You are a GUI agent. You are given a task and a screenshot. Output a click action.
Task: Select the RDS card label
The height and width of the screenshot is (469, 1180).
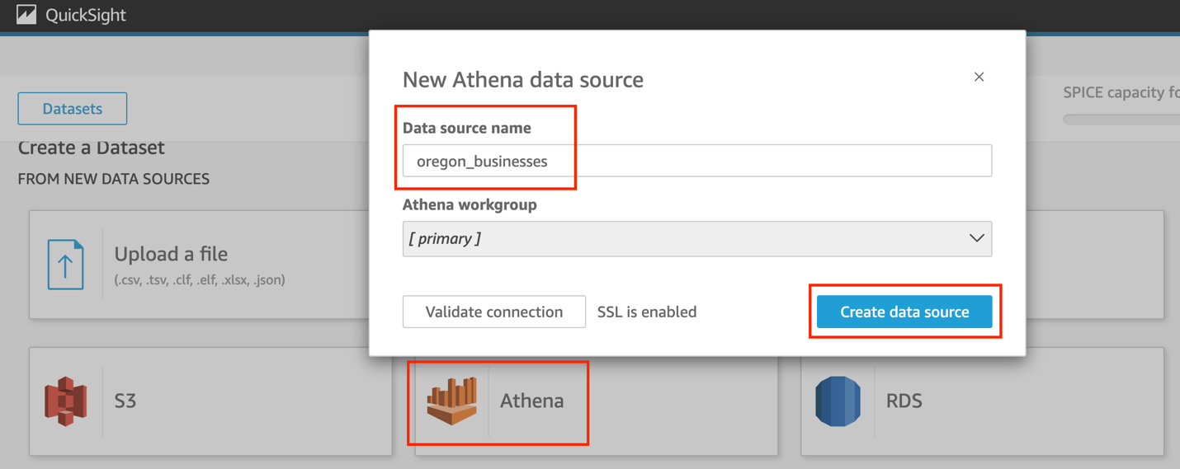point(904,401)
